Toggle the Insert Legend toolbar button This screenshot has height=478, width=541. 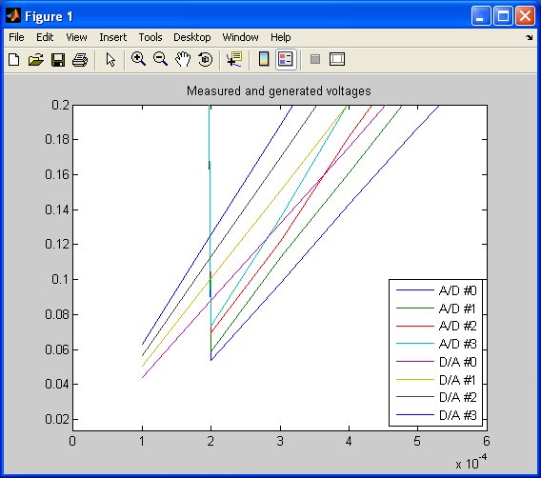[x=286, y=59]
